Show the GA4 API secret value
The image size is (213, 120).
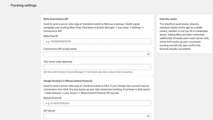click(148, 116)
